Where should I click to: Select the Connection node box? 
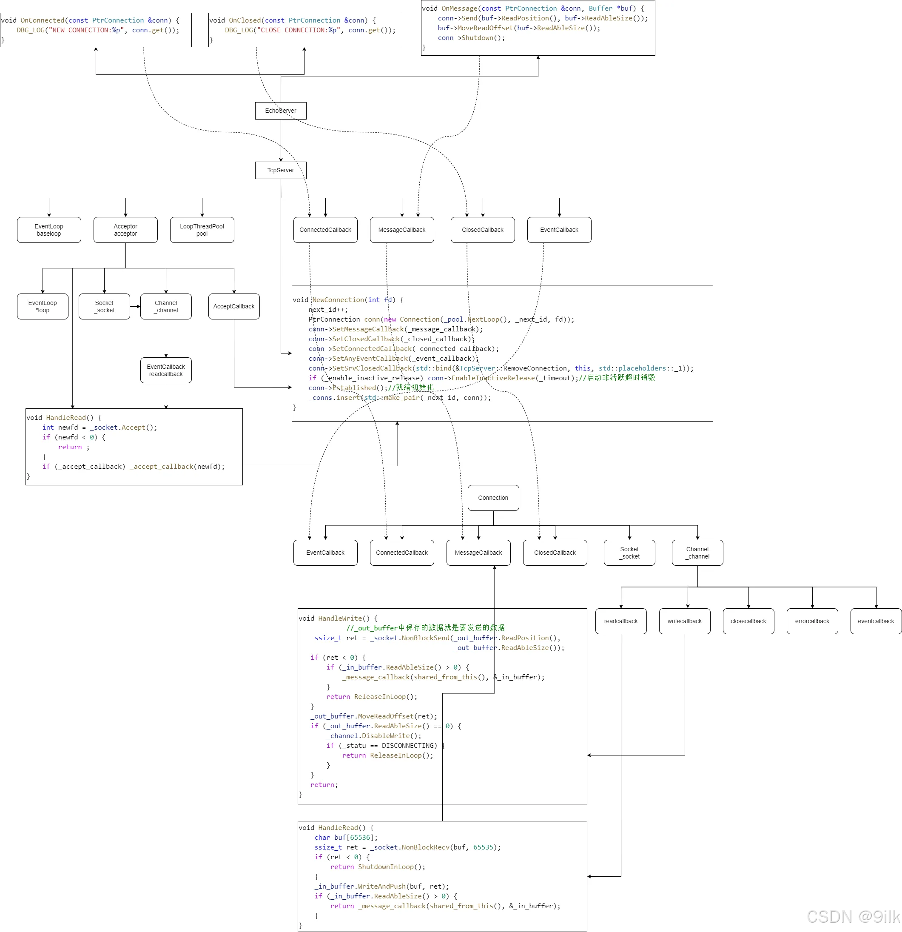coord(493,498)
